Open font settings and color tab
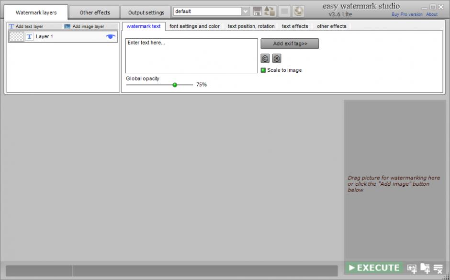The width and height of the screenshot is (450, 280). coord(194,26)
